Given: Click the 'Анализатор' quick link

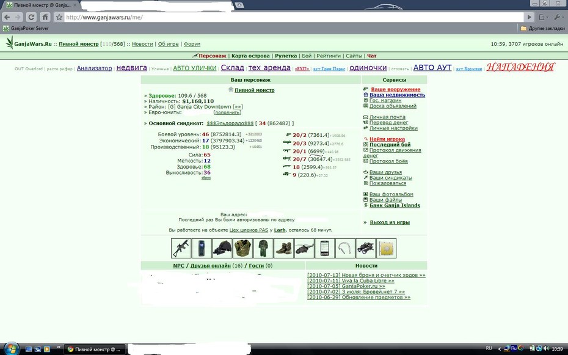Looking at the screenshot, I should point(94,68).
